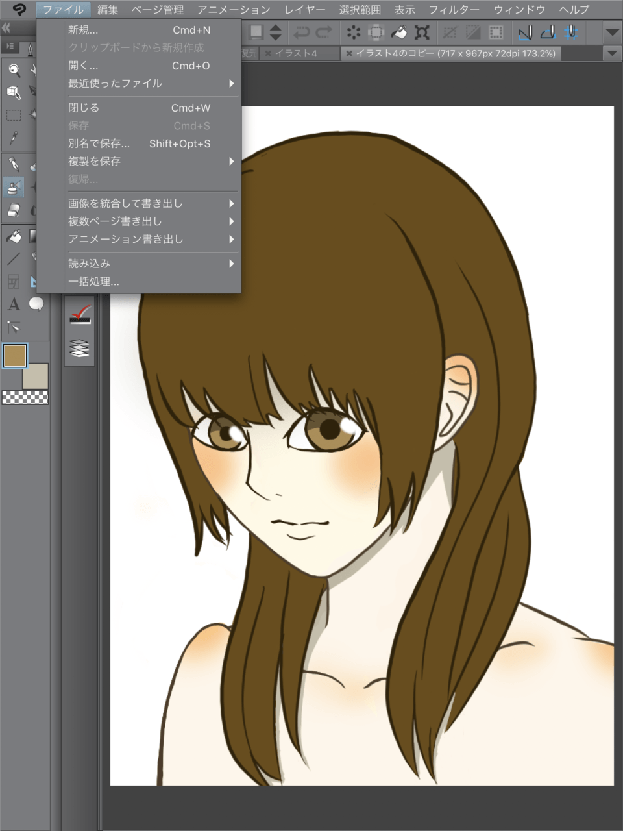Open the フィルター menu

click(454, 10)
